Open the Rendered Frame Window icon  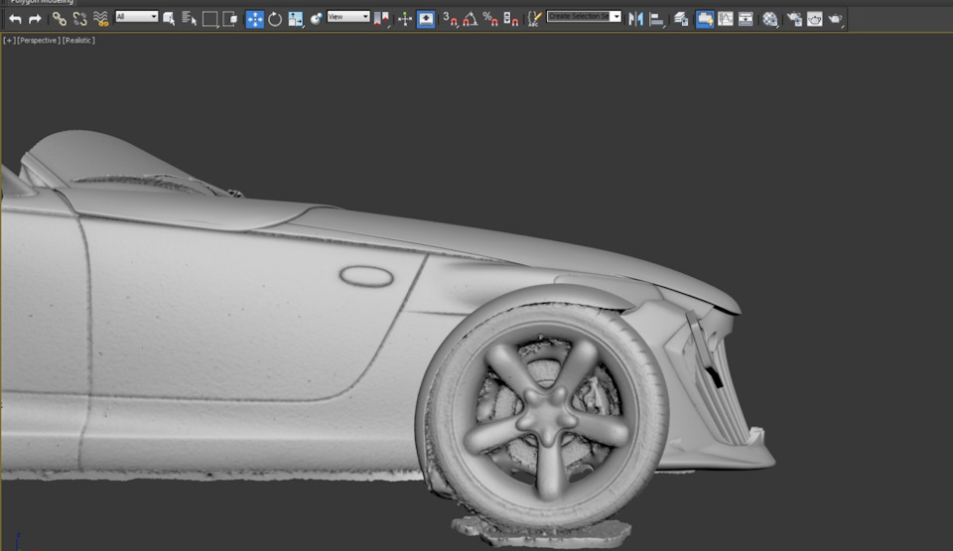814,19
